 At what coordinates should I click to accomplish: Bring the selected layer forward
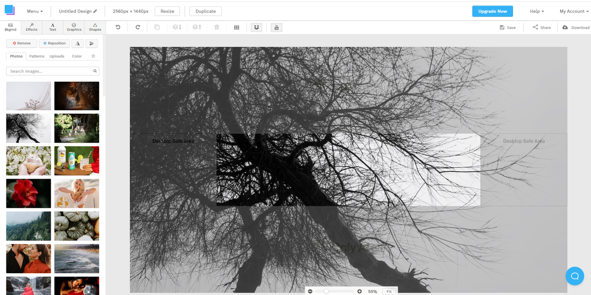coord(196,27)
